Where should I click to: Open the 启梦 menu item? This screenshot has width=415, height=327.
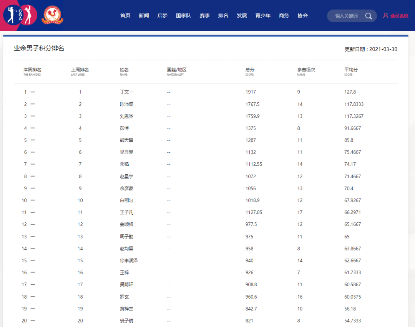pyautogui.click(x=162, y=16)
